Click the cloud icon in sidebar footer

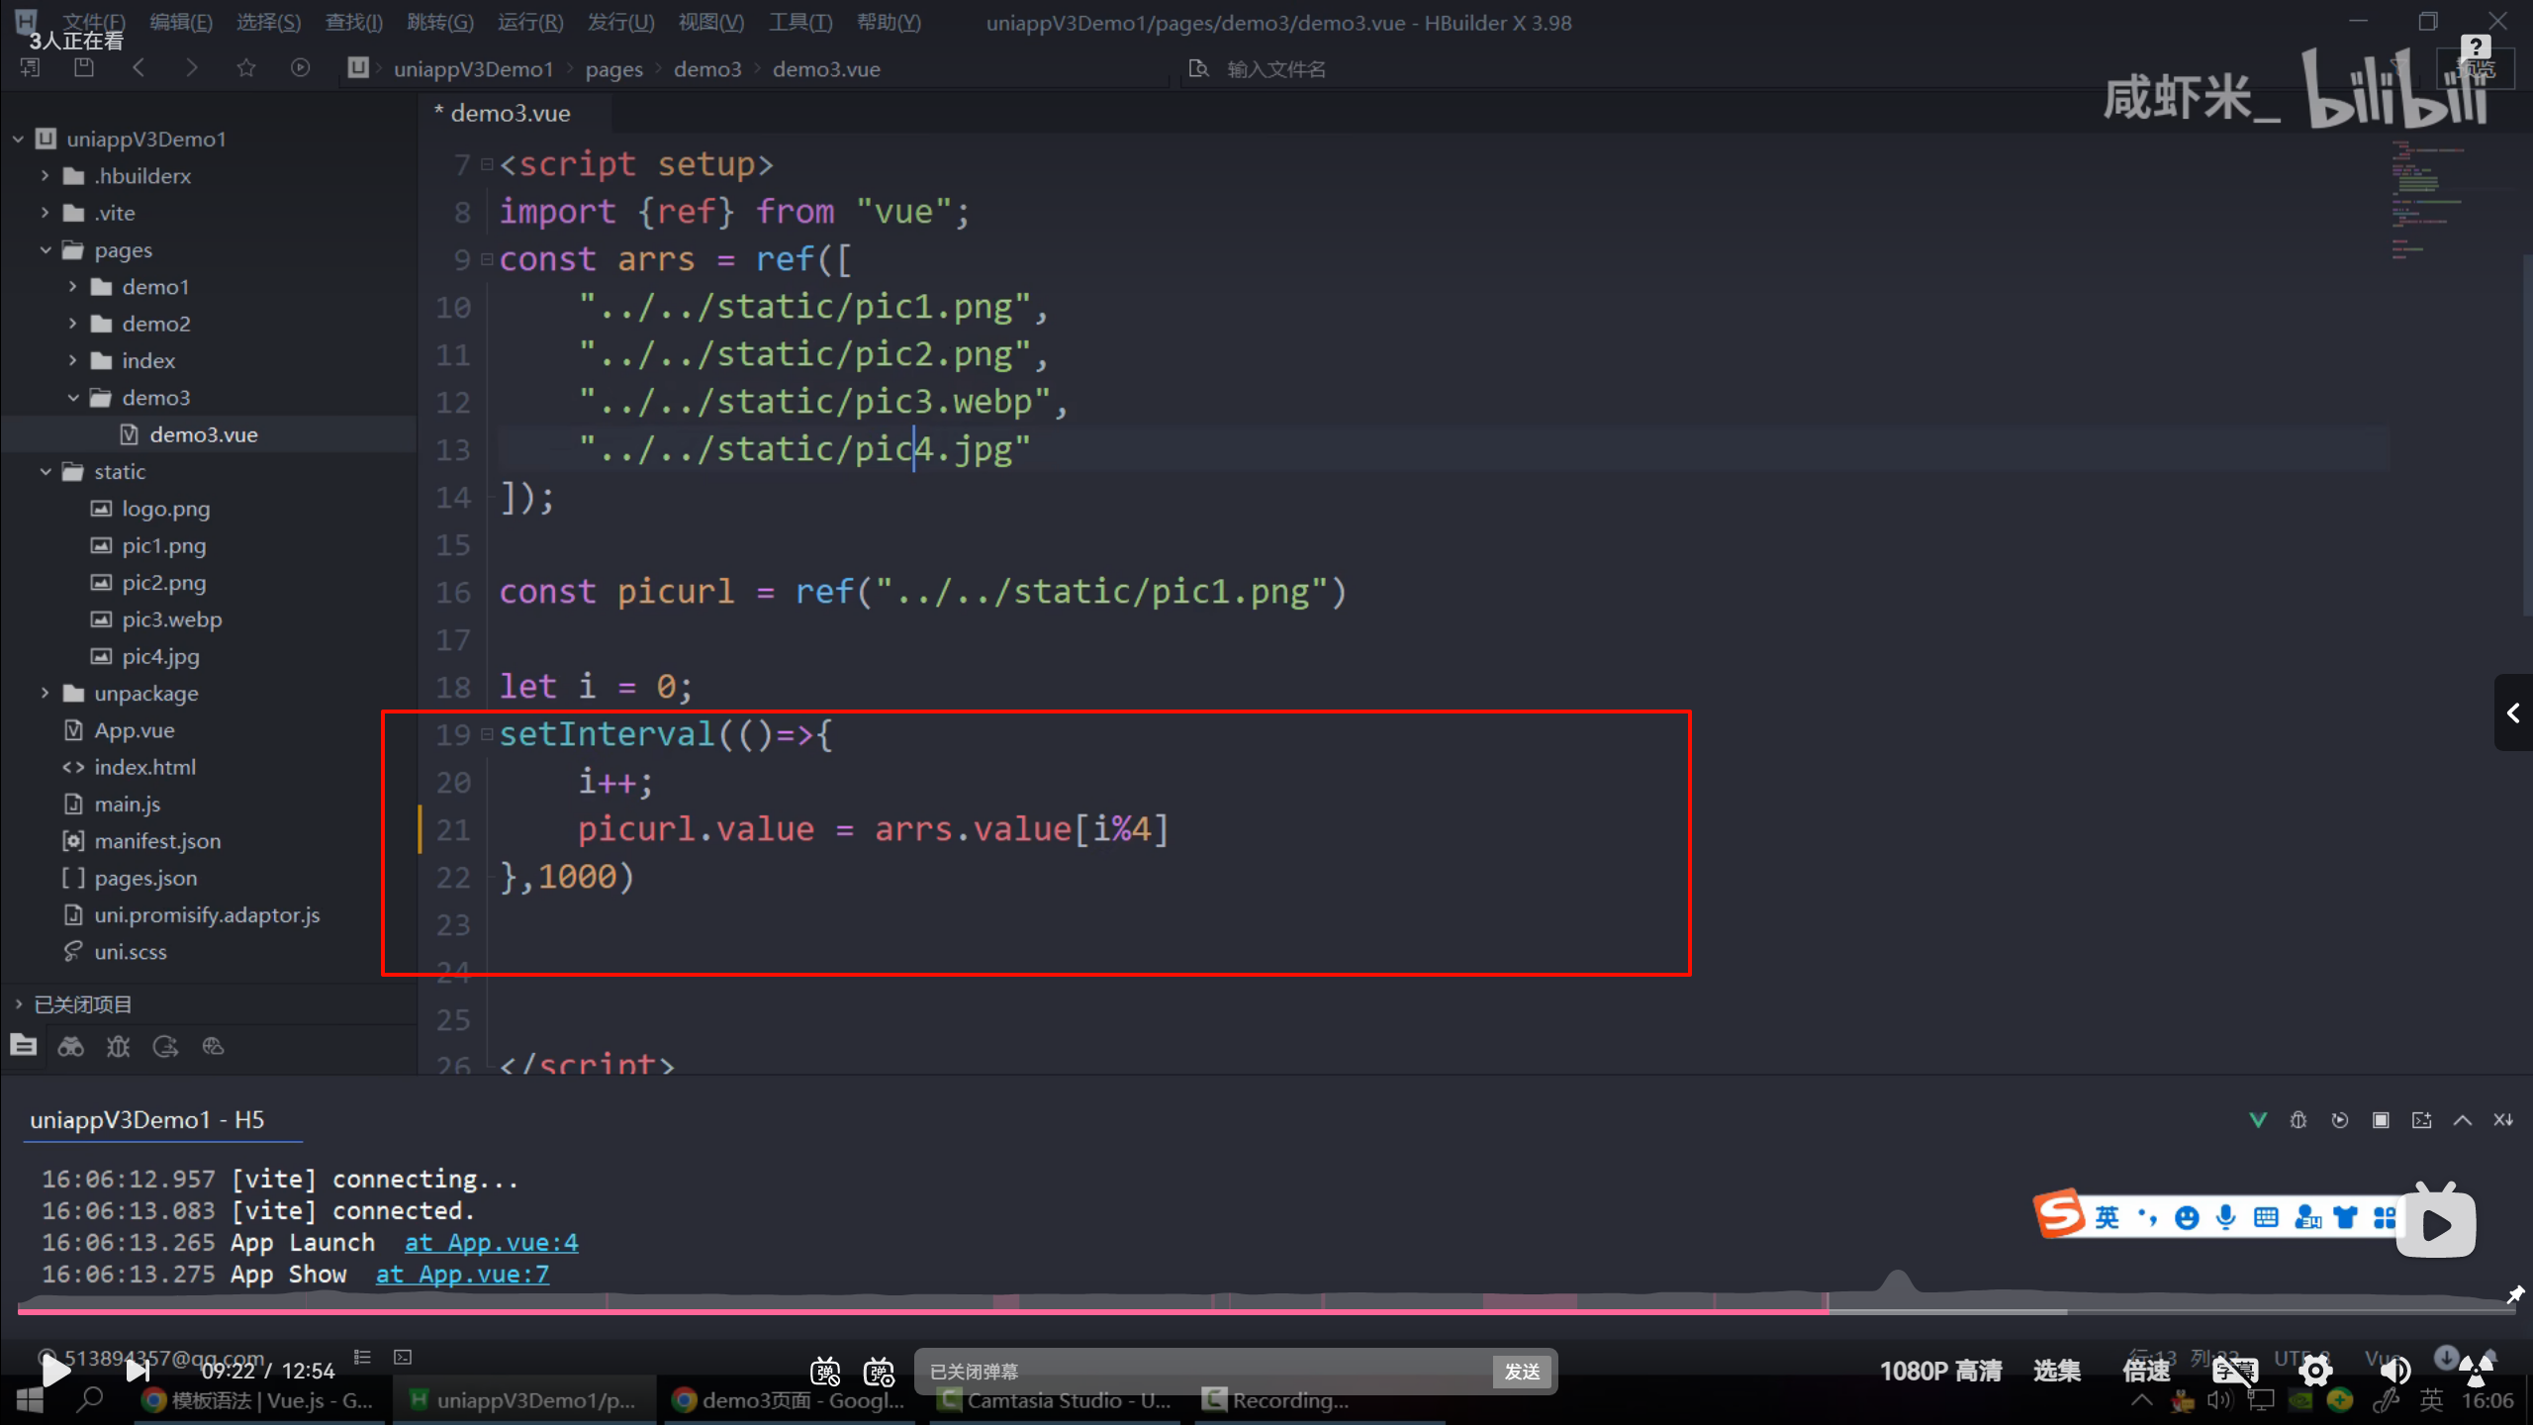213,1046
